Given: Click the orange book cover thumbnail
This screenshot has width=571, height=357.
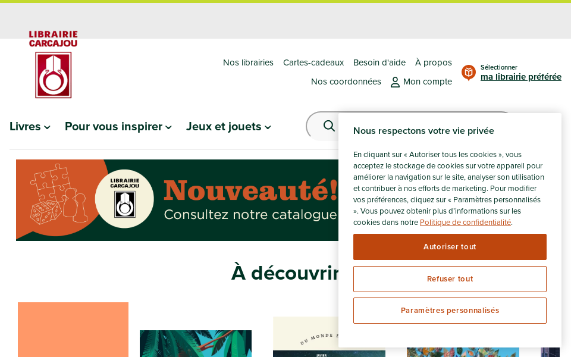Looking at the screenshot, I should coord(73,330).
